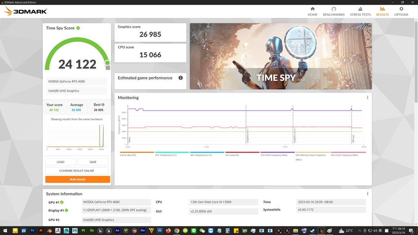Open Calculator from the taskbar
Screen dimensions: 418x235
coord(228,231)
